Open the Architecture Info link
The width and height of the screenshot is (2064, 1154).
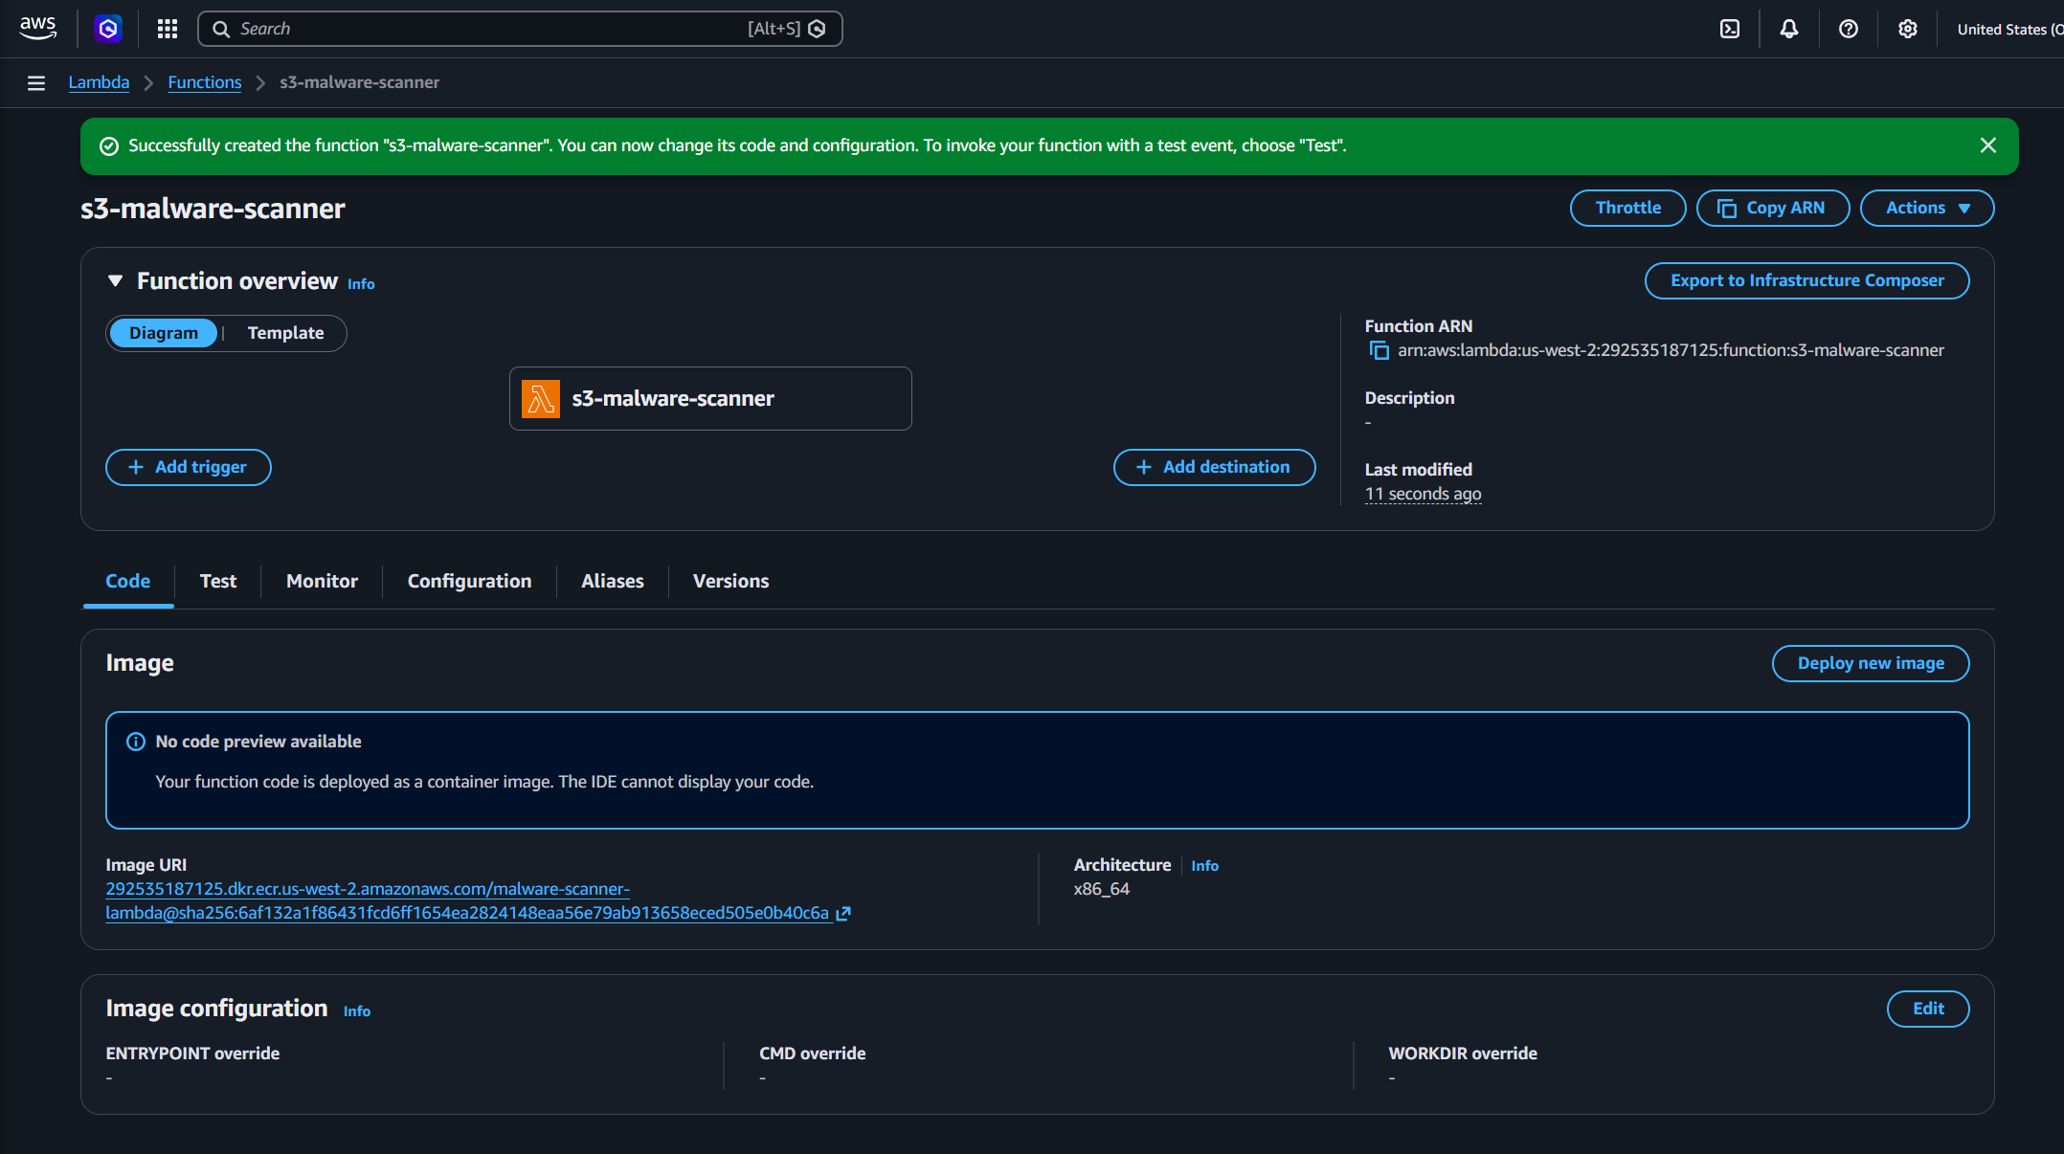coord(1204,866)
